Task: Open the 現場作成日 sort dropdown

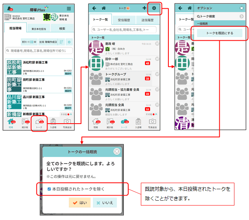Action: [48, 41]
